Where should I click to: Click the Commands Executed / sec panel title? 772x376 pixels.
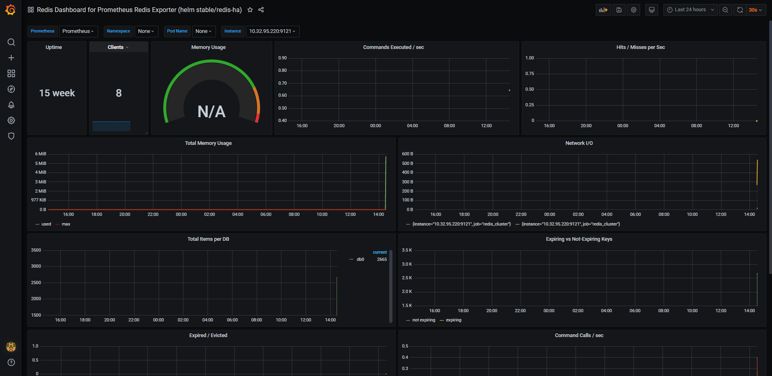click(394, 47)
